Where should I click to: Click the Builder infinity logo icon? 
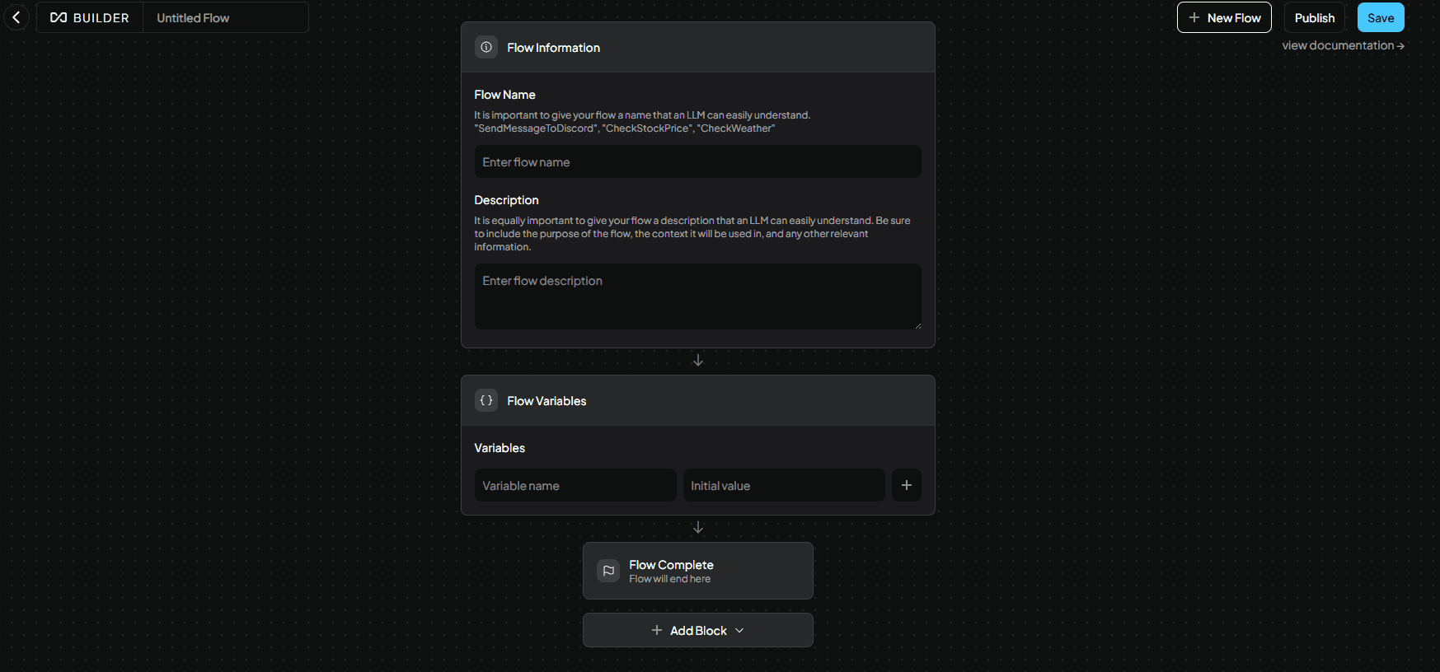point(59,17)
